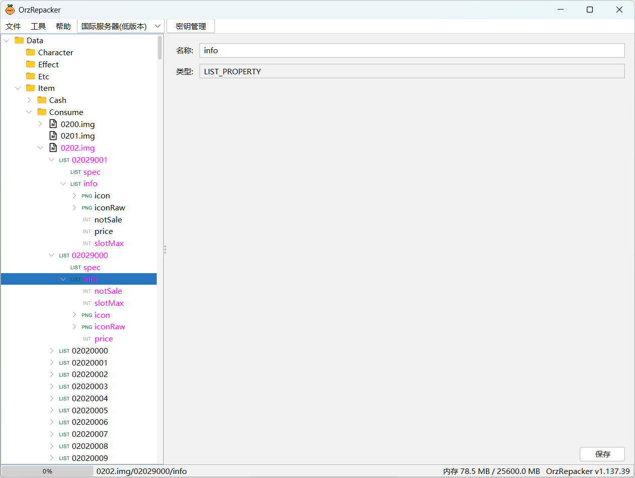The height and width of the screenshot is (478, 635).
Task: Click the tree panel vertical scrollbar
Action: tap(160, 48)
